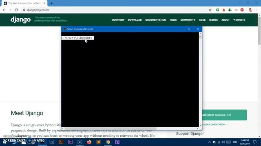Click the network tray icon
Screen dimensions: 261x146
coord(219,142)
